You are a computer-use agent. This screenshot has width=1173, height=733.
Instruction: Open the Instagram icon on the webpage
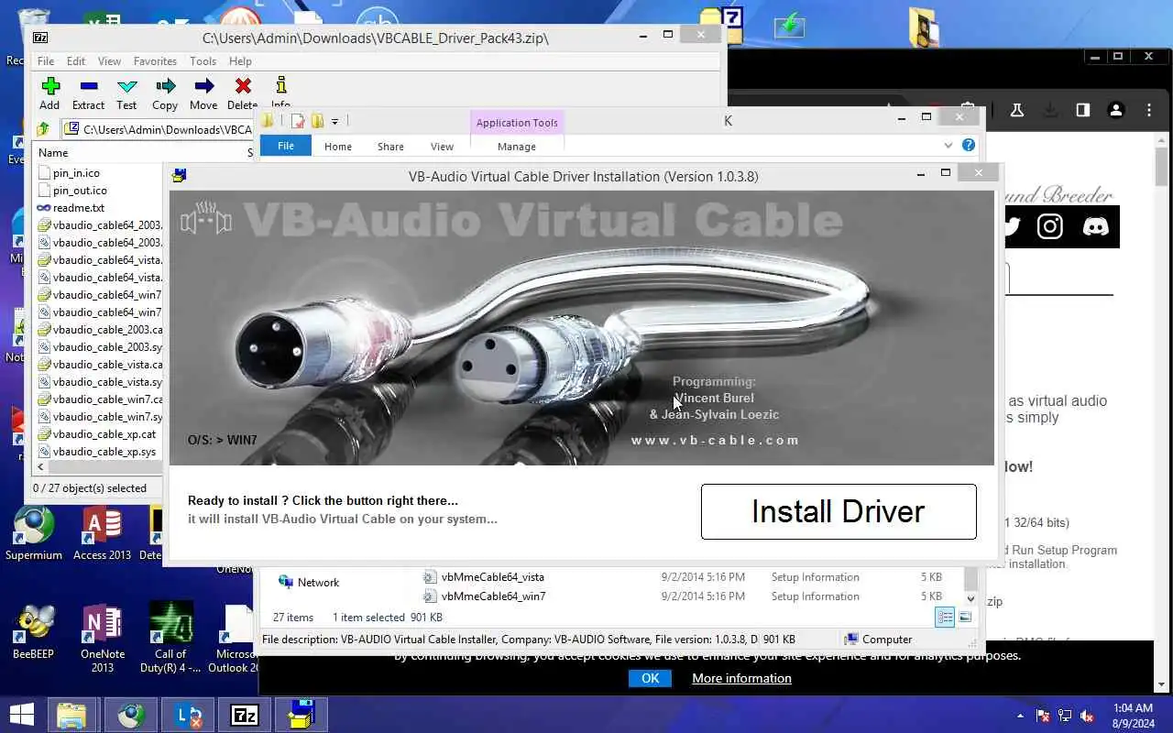click(x=1050, y=226)
